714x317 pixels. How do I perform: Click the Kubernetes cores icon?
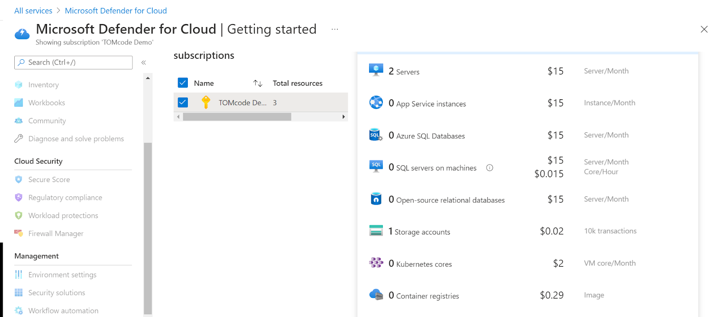(376, 263)
